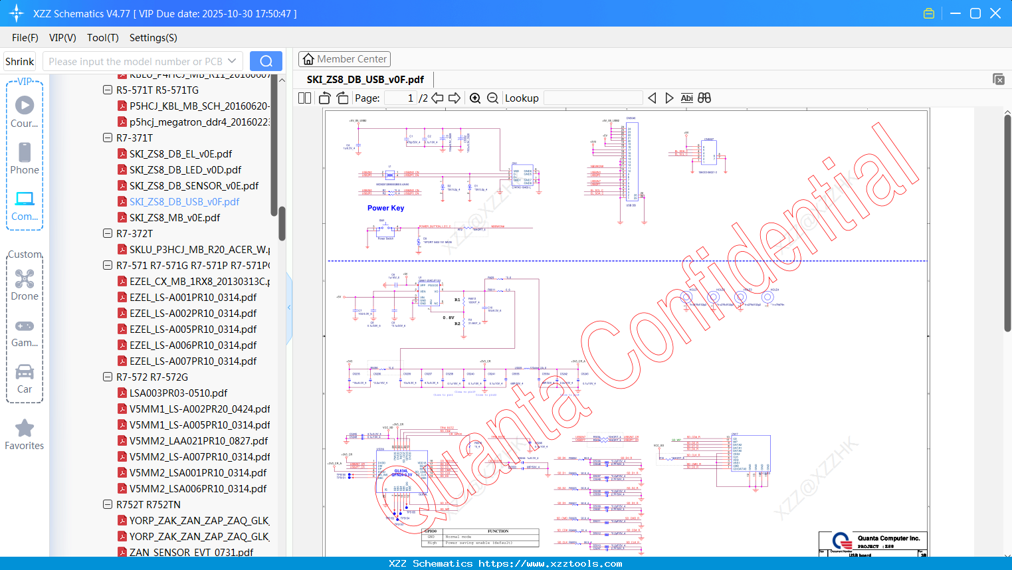
Task: Click the XZZ Schematics app logo
Action: 17,13
